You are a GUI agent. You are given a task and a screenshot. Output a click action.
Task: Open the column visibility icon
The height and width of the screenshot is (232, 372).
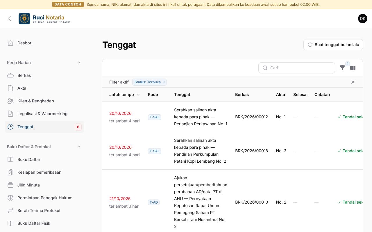pyautogui.click(x=353, y=68)
